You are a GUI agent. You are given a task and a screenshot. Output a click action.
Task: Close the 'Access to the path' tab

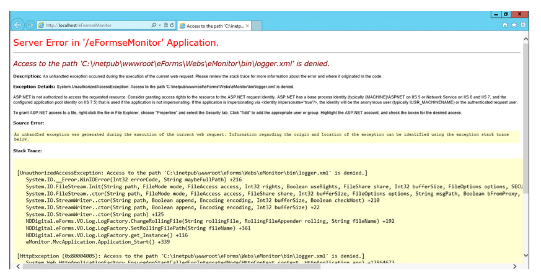[x=247, y=26]
